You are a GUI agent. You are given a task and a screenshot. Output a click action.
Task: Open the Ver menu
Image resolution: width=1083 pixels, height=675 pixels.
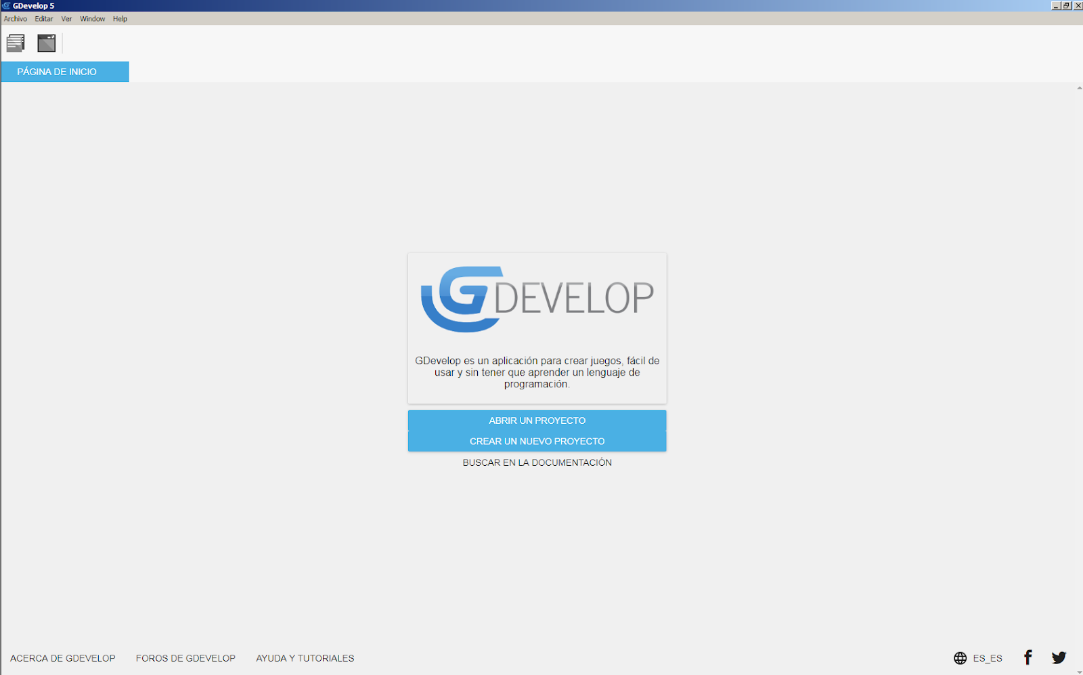[x=66, y=18]
